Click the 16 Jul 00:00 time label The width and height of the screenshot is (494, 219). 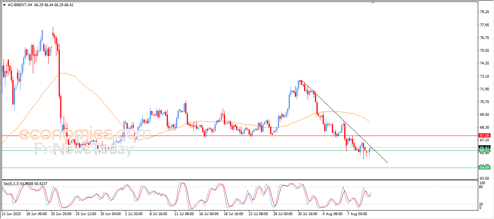[x=210, y=213]
